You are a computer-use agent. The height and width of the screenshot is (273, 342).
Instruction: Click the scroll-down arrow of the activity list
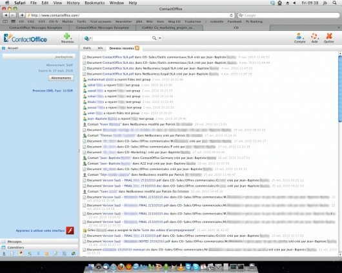340,254
